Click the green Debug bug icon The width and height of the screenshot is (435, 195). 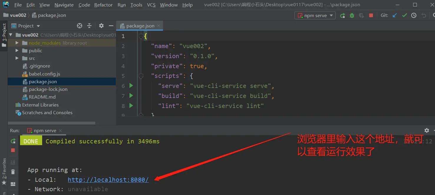(352, 15)
